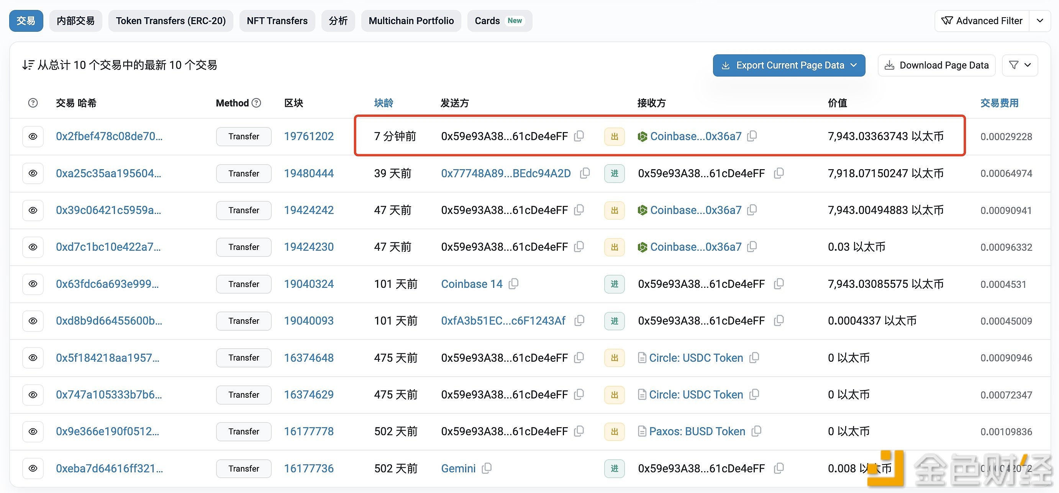Screen dimensions: 1059x493
Task: Preview the first transaction with the eye icon
Action: click(33, 136)
